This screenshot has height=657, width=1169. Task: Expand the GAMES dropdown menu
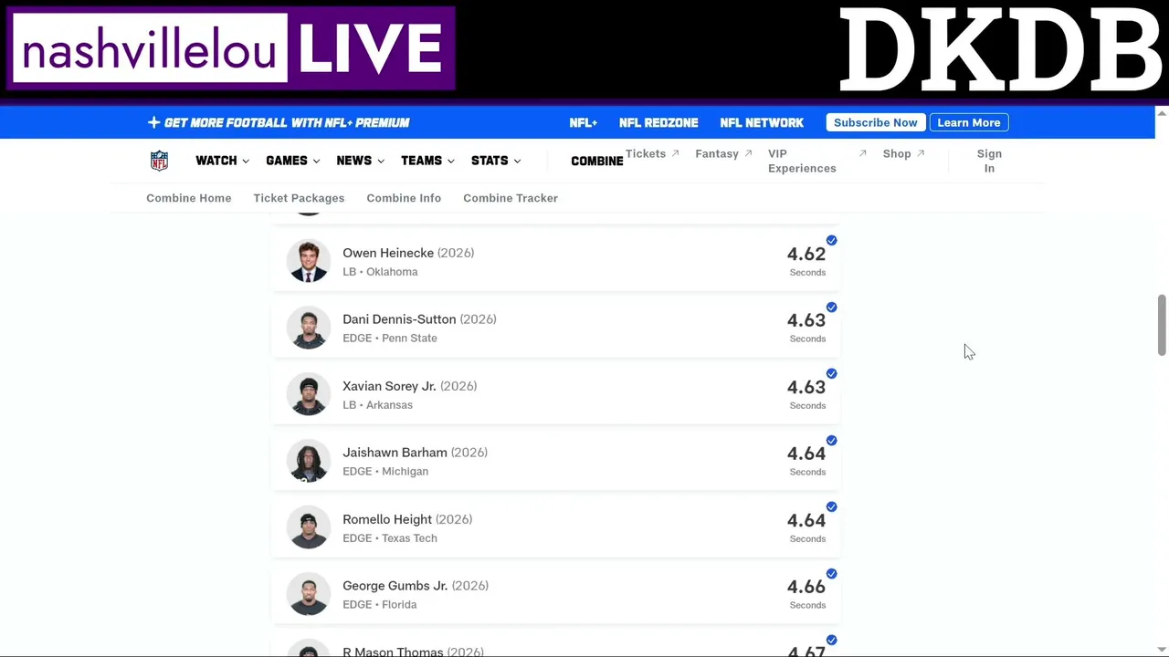[x=292, y=161]
